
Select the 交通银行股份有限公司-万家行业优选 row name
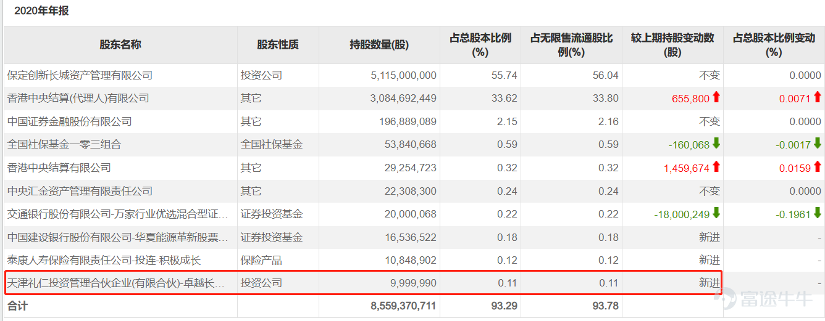coord(117,214)
